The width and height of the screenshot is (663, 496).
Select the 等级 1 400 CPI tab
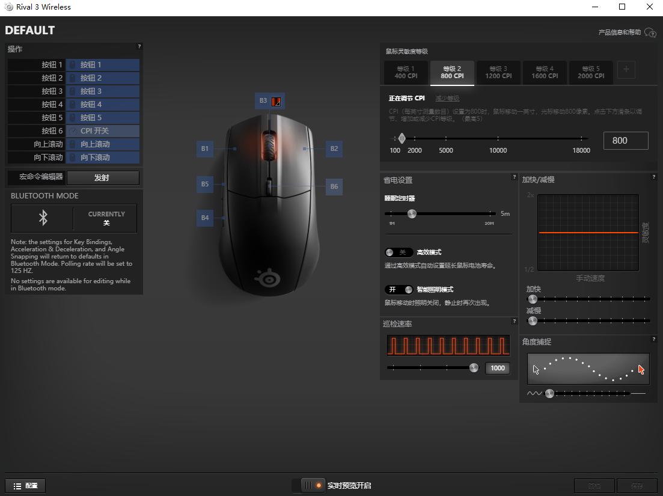tap(405, 72)
